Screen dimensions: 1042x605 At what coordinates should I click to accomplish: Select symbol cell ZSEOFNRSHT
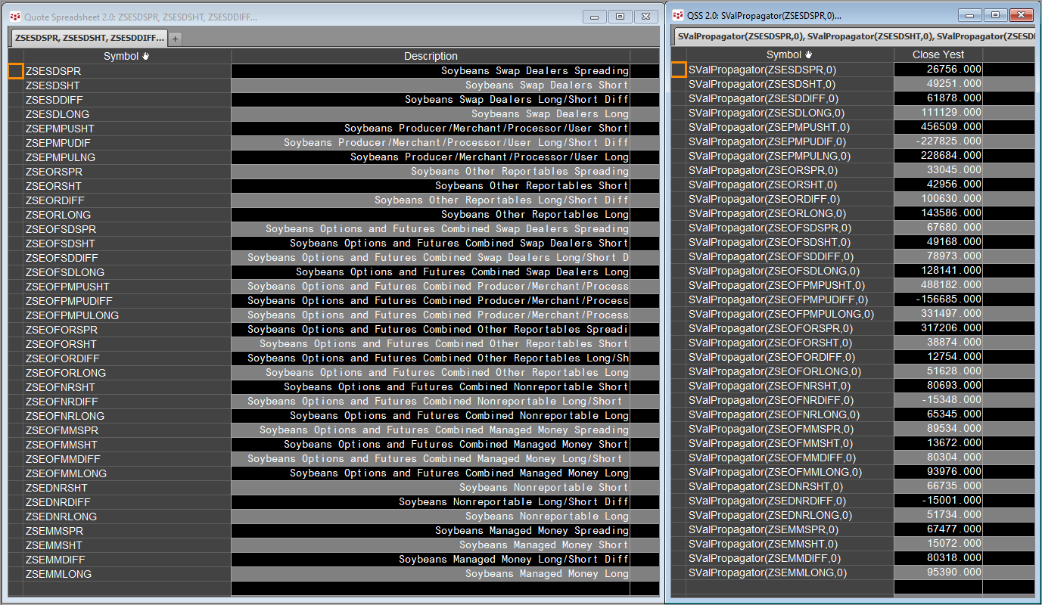pyautogui.click(x=127, y=387)
